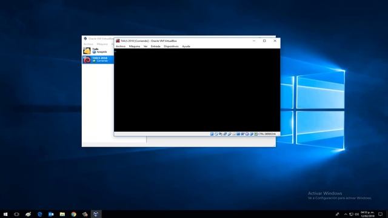Launch Google Chrome from the taskbar
The width and height of the screenshot is (388, 218).
click(x=74, y=214)
